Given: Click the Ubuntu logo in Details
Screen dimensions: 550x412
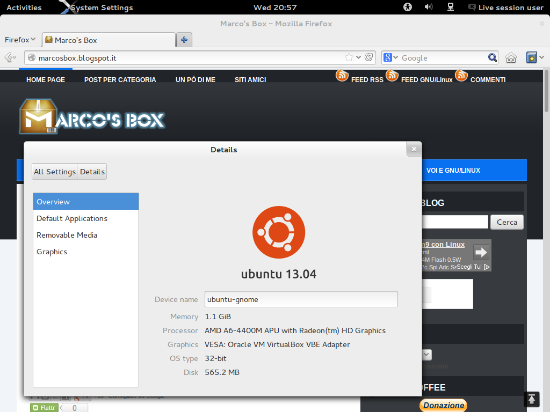Looking at the screenshot, I should pos(279,232).
